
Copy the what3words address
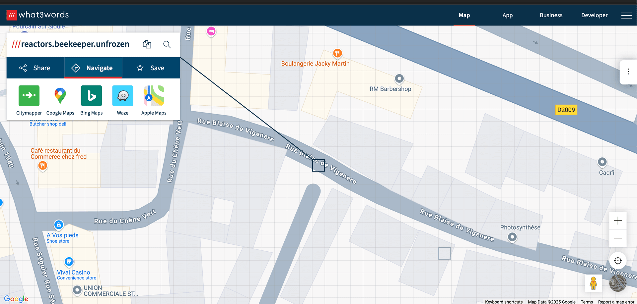click(147, 44)
